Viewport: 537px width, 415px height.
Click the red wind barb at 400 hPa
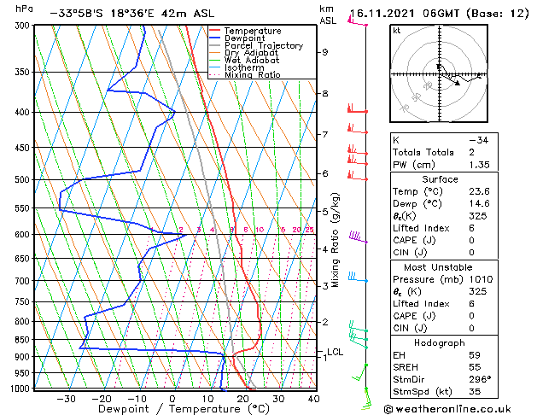point(358,108)
